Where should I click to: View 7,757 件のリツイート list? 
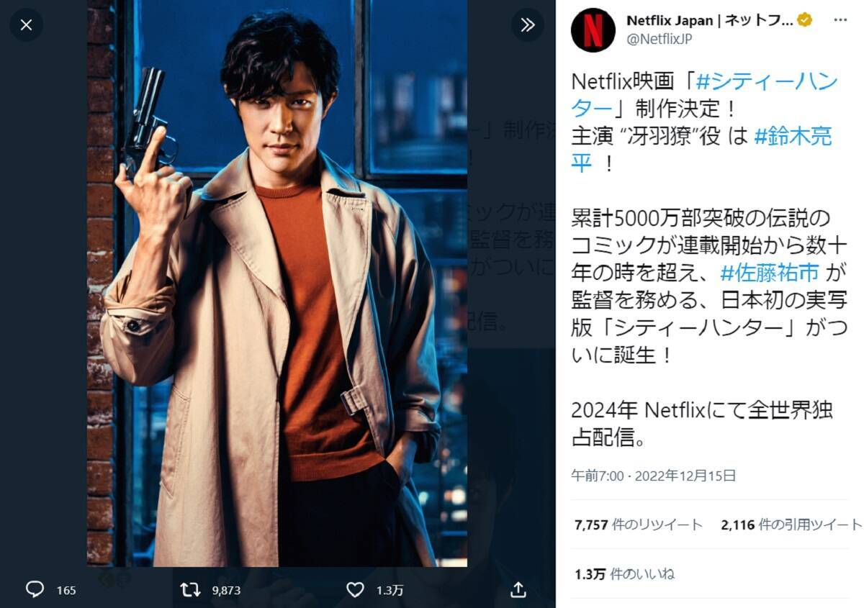pyautogui.click(x=639, y=525)
